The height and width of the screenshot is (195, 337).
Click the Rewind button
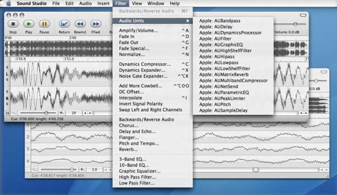pos(80,24)
